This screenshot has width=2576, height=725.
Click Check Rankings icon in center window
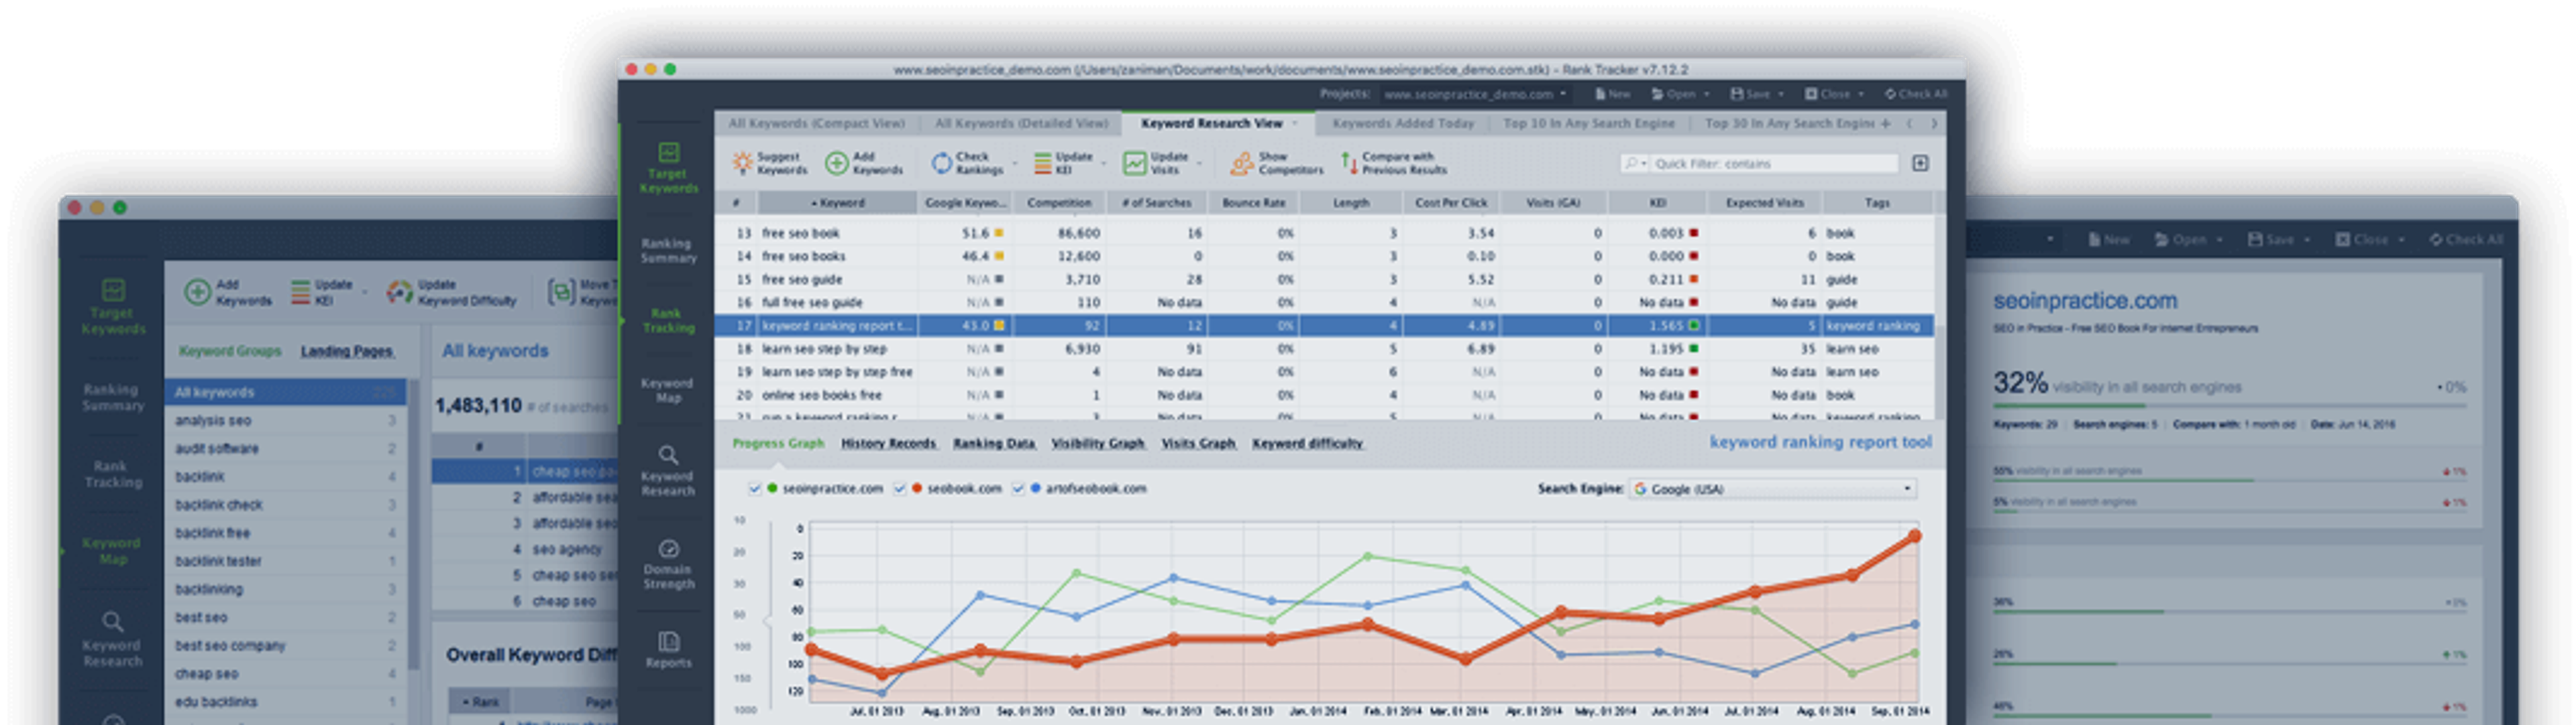coord(941,163)
